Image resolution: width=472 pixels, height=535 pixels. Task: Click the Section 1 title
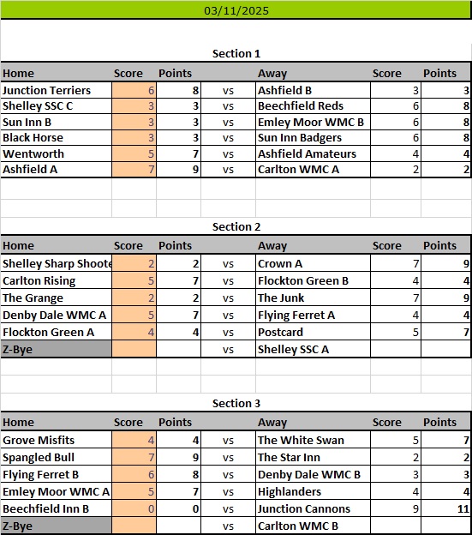pos(236,53)
